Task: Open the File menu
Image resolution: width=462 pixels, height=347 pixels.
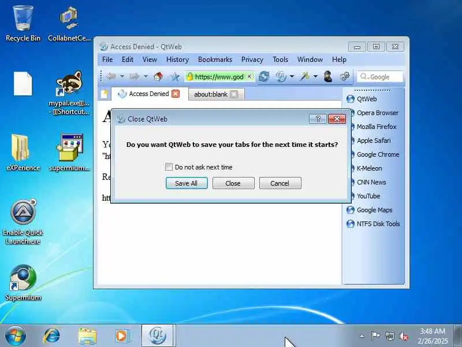Action: [107, 60]
